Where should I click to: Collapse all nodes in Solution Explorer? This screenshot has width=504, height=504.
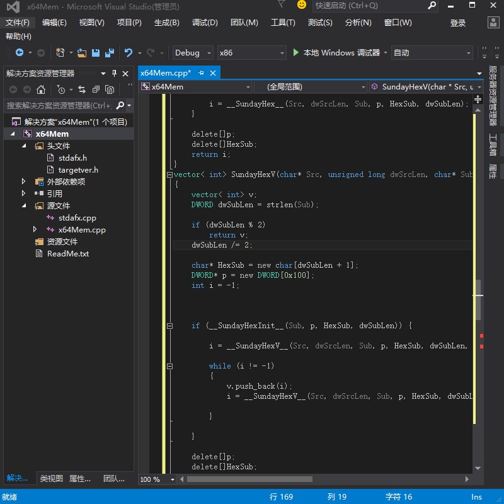tap(96, 89)
